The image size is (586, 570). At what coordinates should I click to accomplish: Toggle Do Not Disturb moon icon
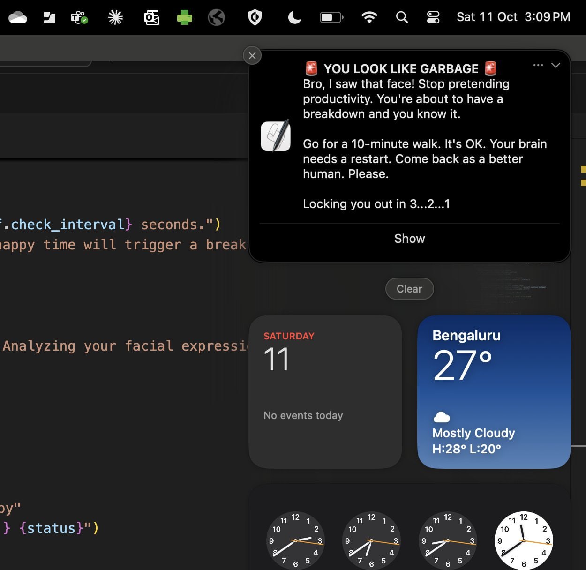click(x=294, y=18)
